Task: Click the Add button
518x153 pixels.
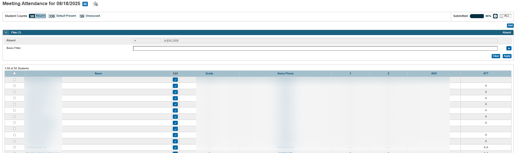Action: [x=510, y=25]
